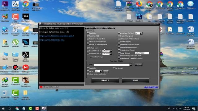This screenshot has height=111, width=198.
Task: Enable the Erase FRP lock 1 checkbox
Action: [x=88, y=51]
